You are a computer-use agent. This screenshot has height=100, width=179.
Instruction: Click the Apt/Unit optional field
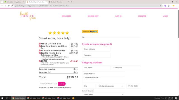[91, 80]
